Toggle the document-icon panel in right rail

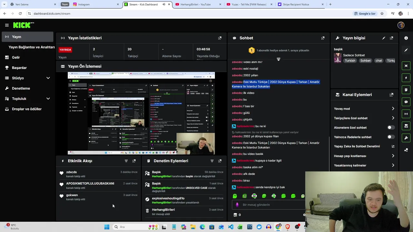(x=406, y=90)
